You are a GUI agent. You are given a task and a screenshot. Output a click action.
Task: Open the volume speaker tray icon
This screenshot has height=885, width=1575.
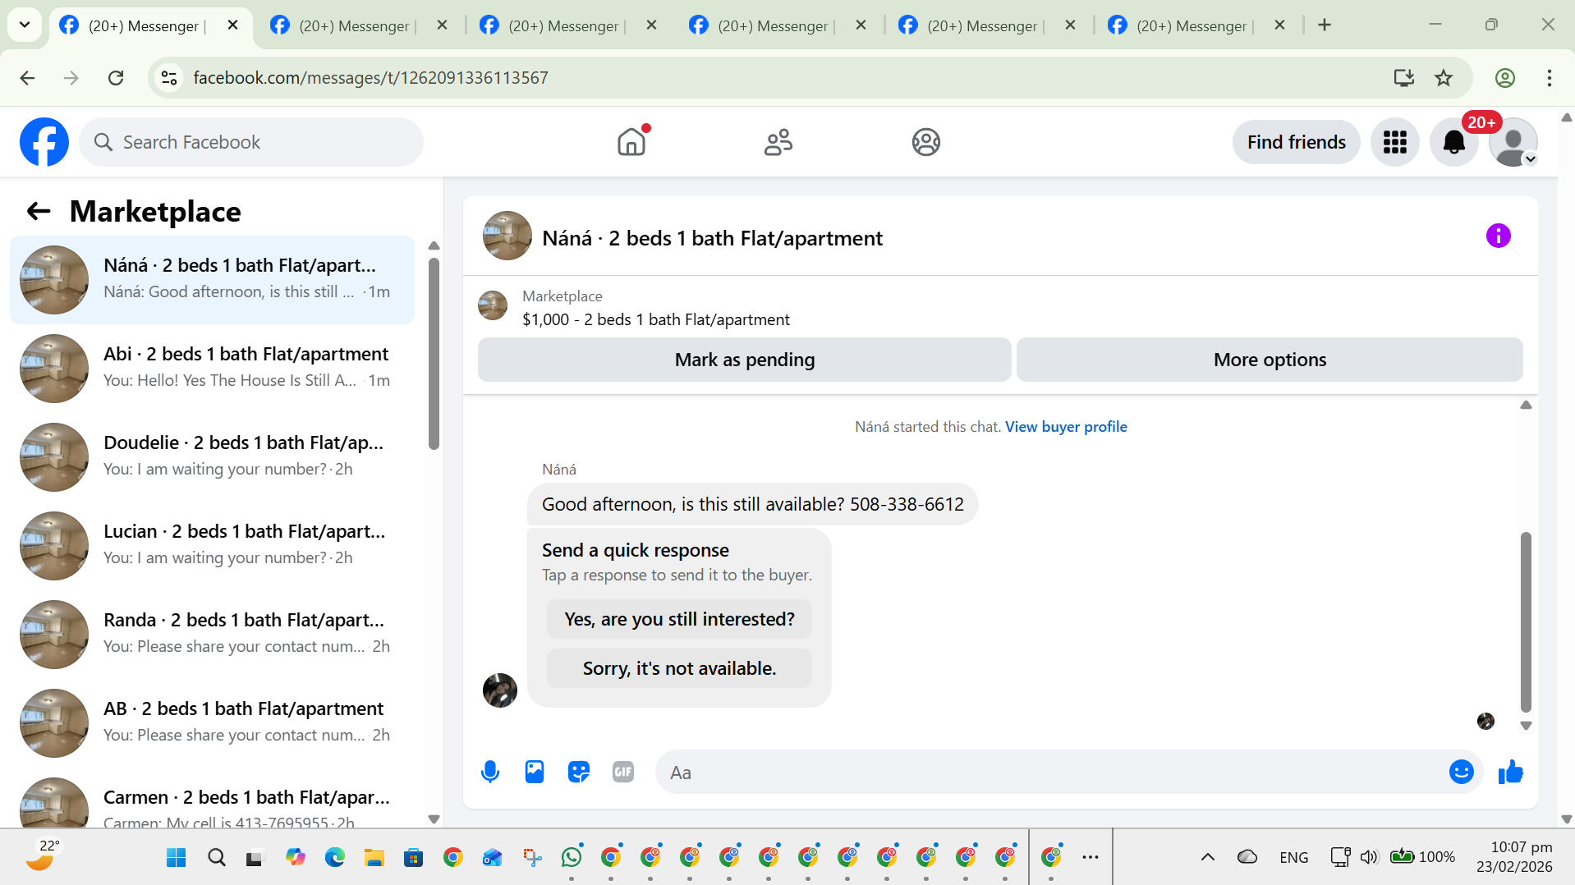(1368, 857)
